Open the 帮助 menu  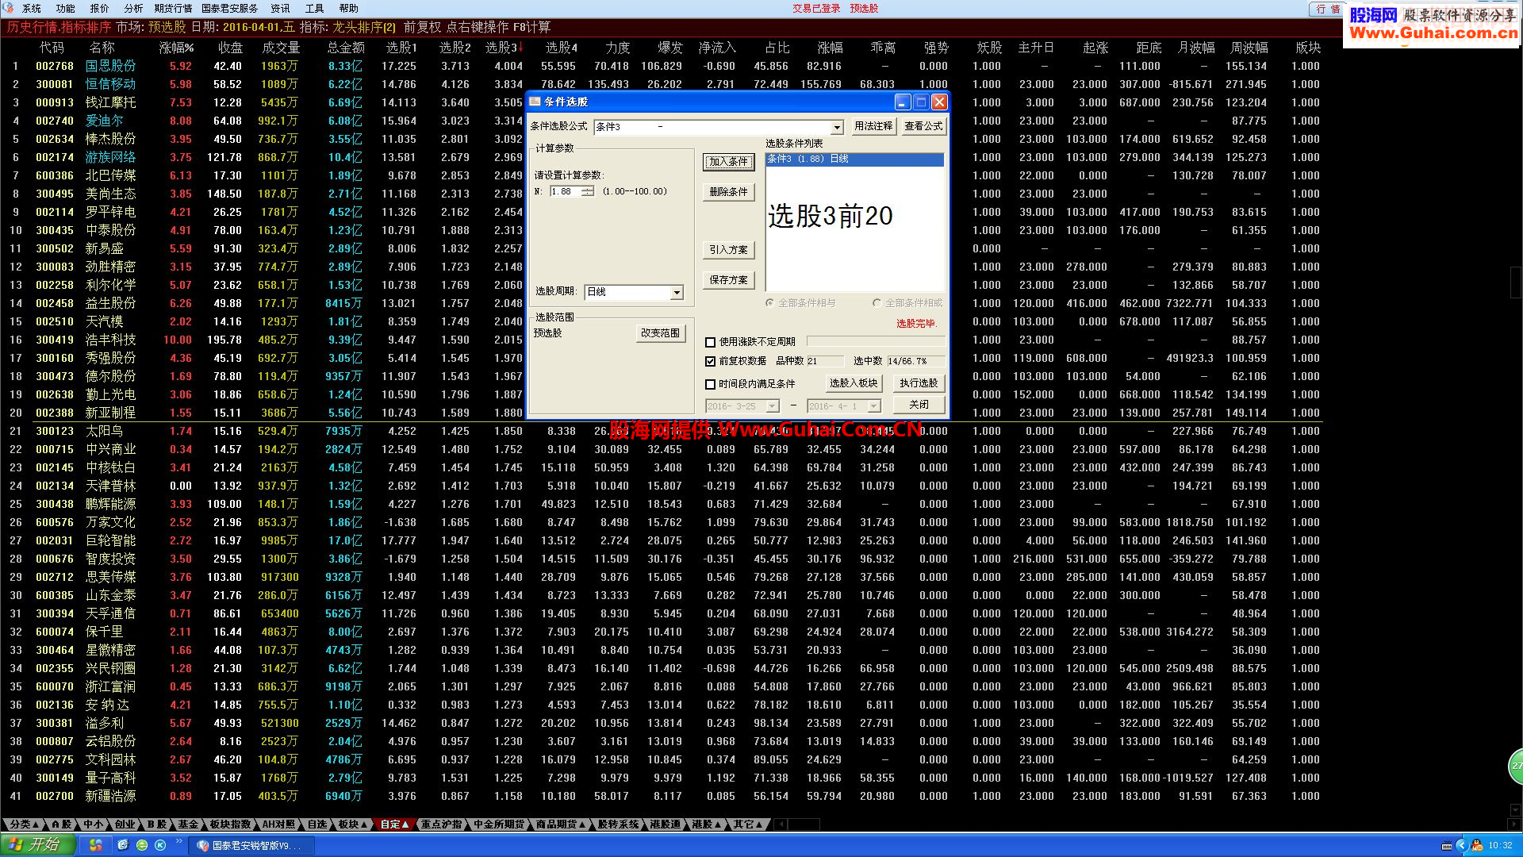348,8
